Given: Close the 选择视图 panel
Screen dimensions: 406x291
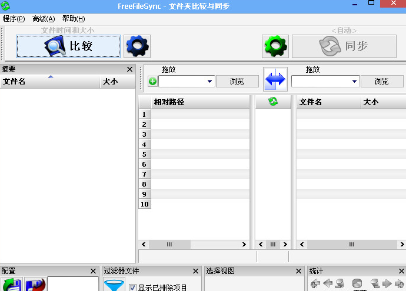Looking at the screenshot, I should click(298, 271).
